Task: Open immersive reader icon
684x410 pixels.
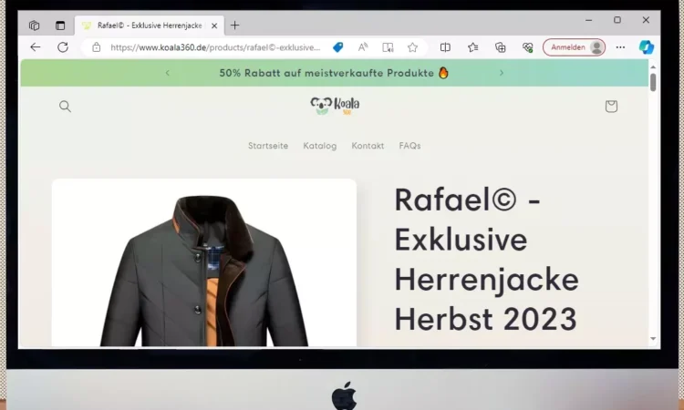Action: [388, 47]
